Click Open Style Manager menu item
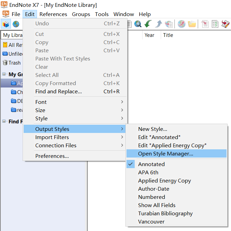This screenshot has width=231, height=231. click(177, 153)
